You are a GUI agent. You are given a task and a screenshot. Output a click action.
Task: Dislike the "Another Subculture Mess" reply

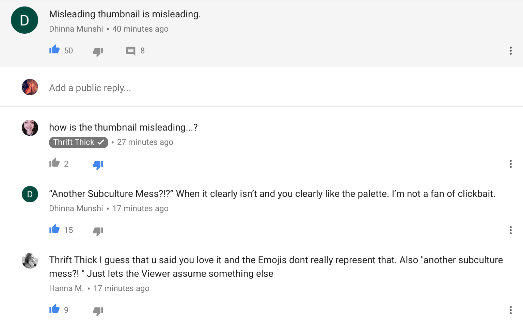[98, 231]
